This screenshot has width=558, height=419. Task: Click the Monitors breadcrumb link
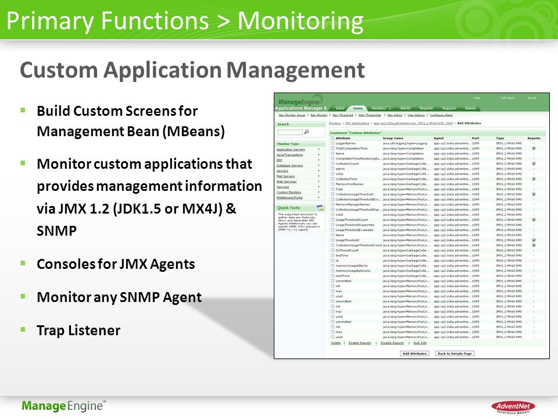335,123
